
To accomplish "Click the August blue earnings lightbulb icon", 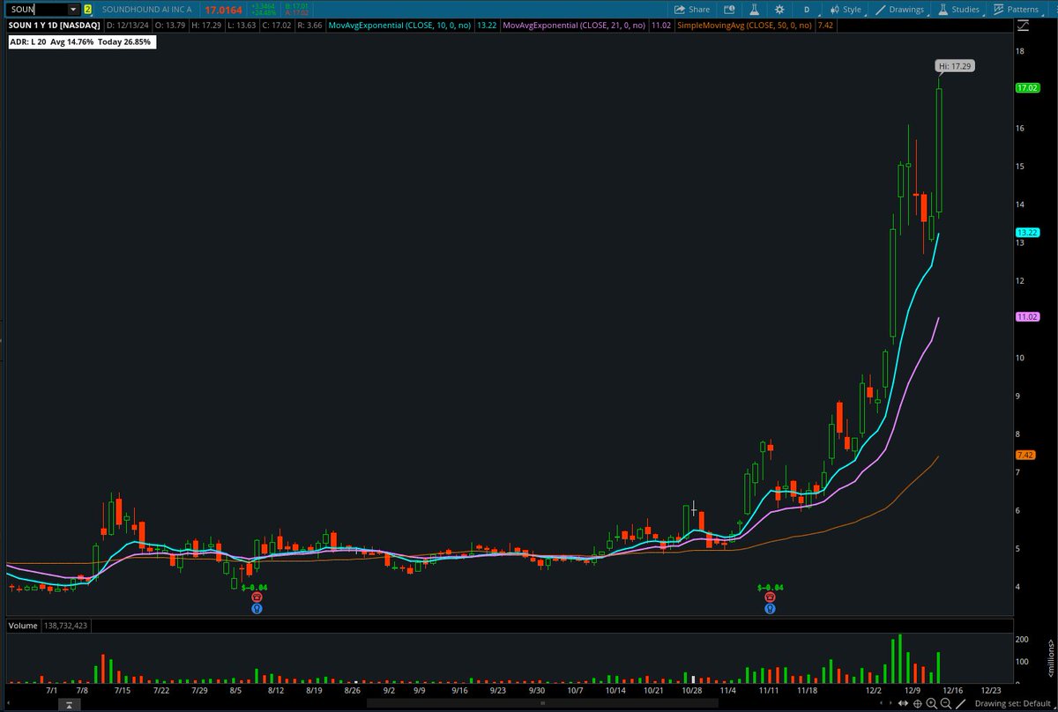I will click(257, 608).
